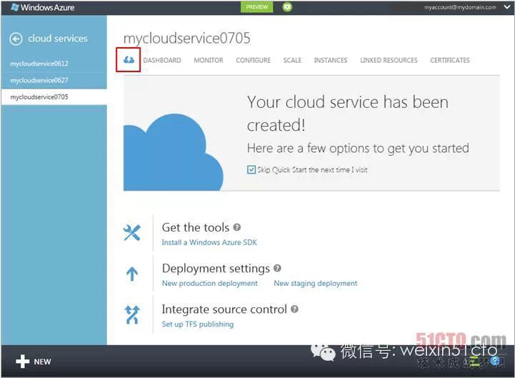The width and height of the screenshot is (515, 378).
Task: Click myaccount@mydomain.com account text
Action: pyautogui.click(x=460, y=7)
